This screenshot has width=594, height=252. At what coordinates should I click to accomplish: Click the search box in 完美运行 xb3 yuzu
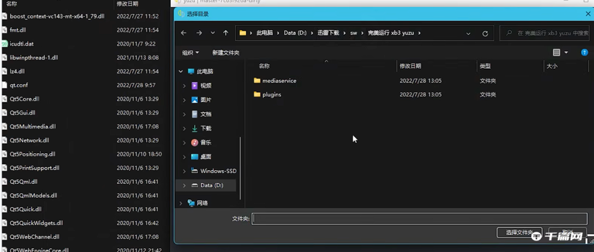point(546,33)
